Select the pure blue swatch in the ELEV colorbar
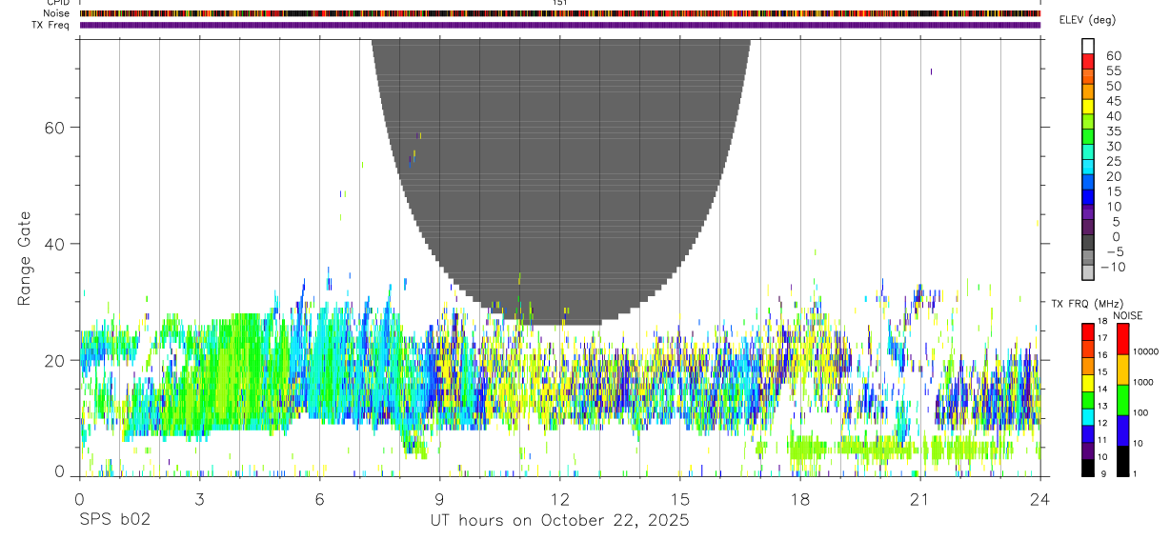The image size is (1170, 540). coord(1088,197)
